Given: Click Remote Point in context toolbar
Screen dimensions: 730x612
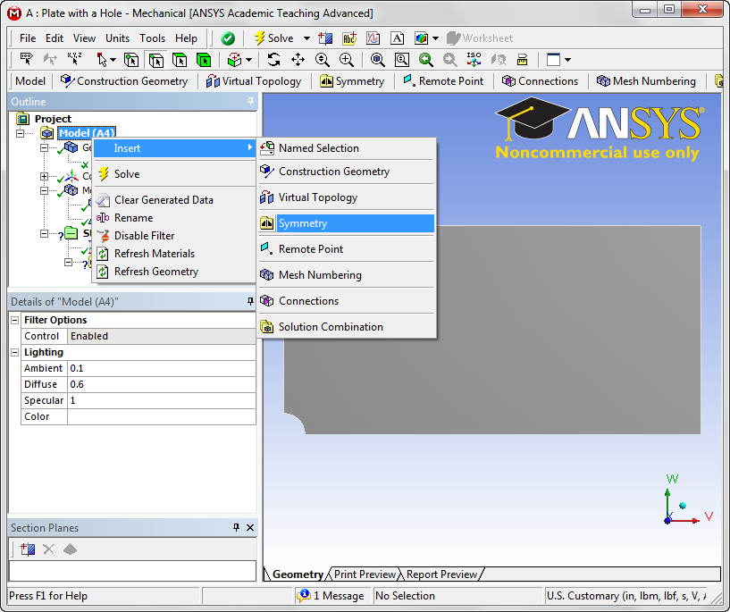Looking at the screenshot, I should coord(444,81).
